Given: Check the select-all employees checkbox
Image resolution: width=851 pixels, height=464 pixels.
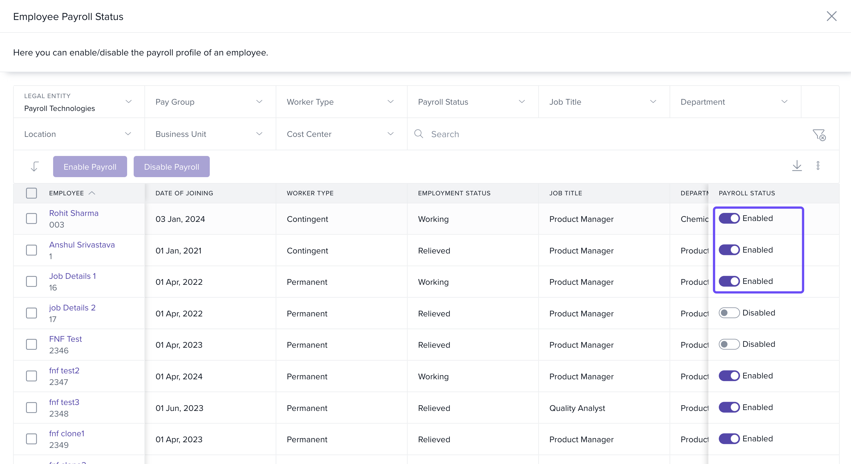Looking at the screenshot, I should click(31, 193).
